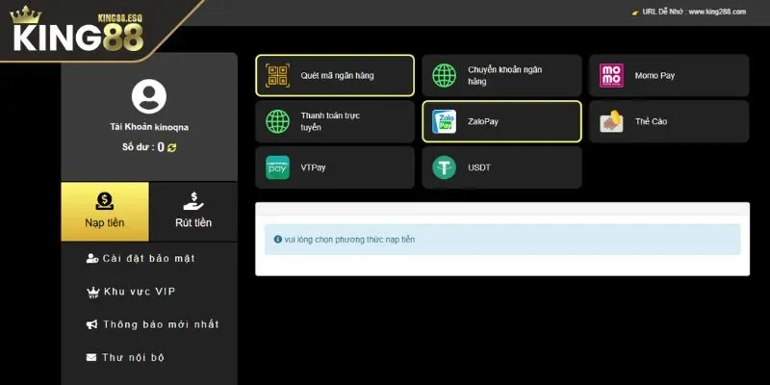This screenshot has height=385, width=770.
Task: Click the www.king288.com URL text
Action: point(717,12)
